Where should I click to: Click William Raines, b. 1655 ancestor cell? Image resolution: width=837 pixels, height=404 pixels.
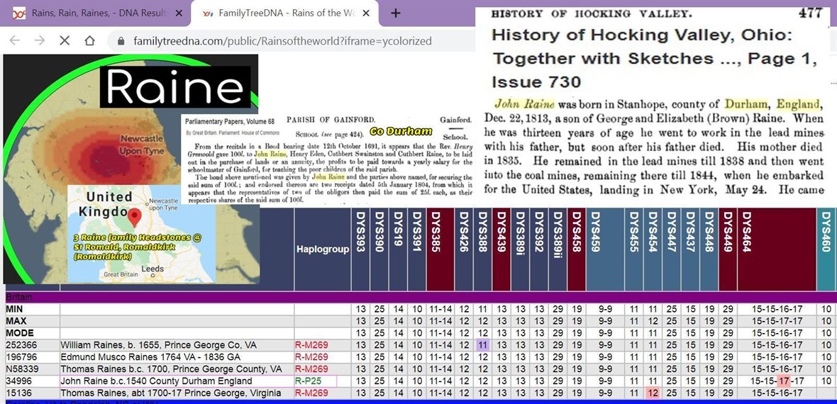(177, 345)
